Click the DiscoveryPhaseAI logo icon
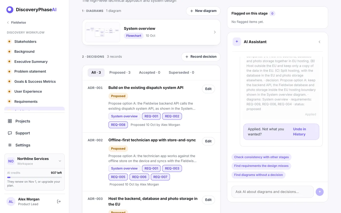This screenshot has height=213, width=341. (x=10, y=10)
